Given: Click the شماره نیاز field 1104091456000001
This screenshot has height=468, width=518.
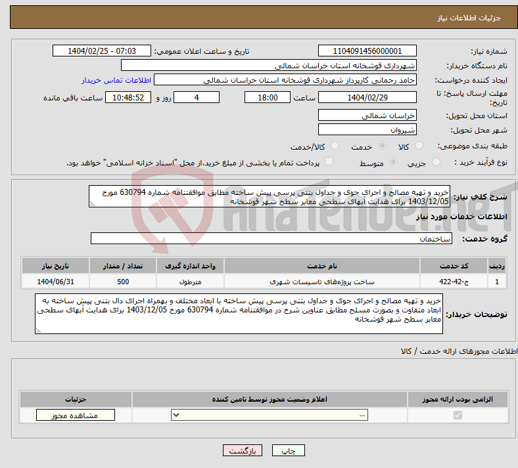Looking at the screenshot, I should [367, 51].
